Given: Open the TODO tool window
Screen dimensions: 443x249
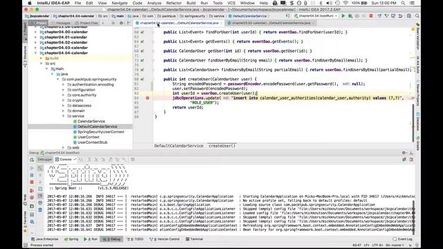Looking at the screenshot, I should (x=136, y=239).
